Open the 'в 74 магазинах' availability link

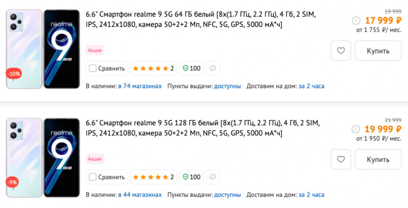[140, 86]
